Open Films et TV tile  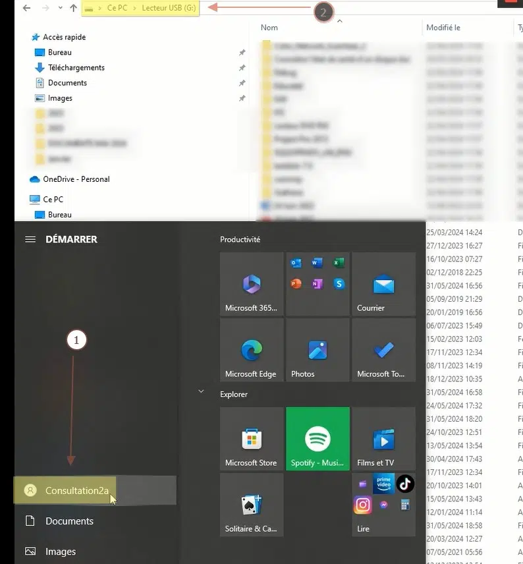(x=384, y=439)
